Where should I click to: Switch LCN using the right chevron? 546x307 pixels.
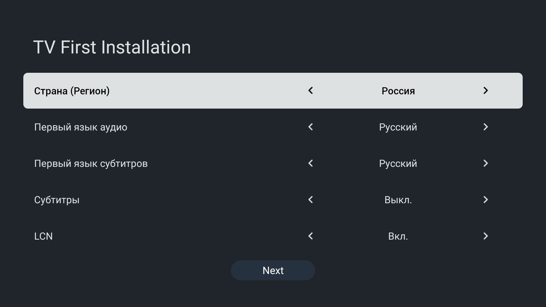click(485, 236)
